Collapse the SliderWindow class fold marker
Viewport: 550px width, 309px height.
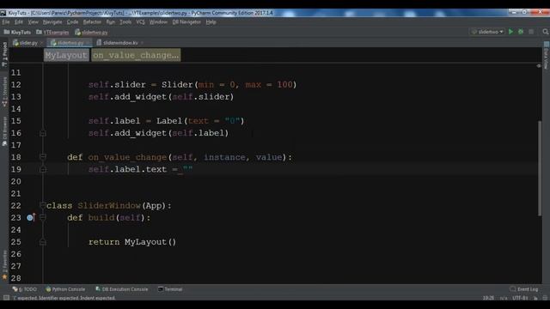[43, 205]
